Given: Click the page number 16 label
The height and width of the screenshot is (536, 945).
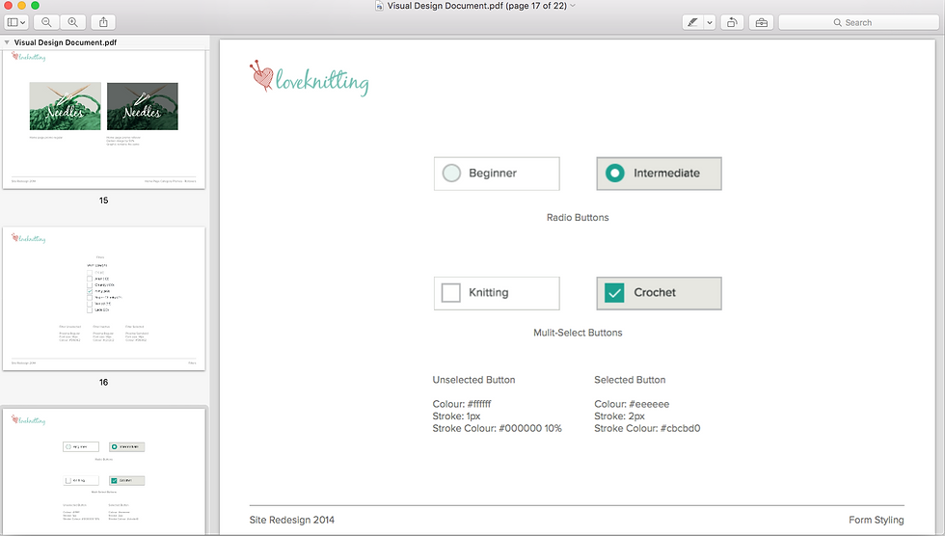Looking at the screenshot, I should (x=104, y=383).
